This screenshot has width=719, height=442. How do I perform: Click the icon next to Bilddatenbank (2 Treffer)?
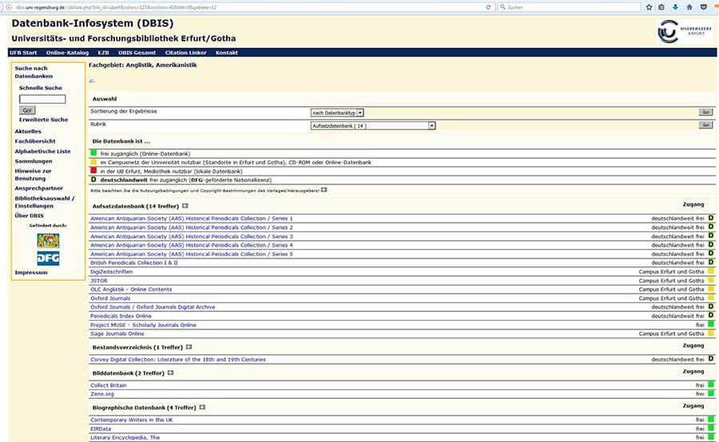coord(171,373)
